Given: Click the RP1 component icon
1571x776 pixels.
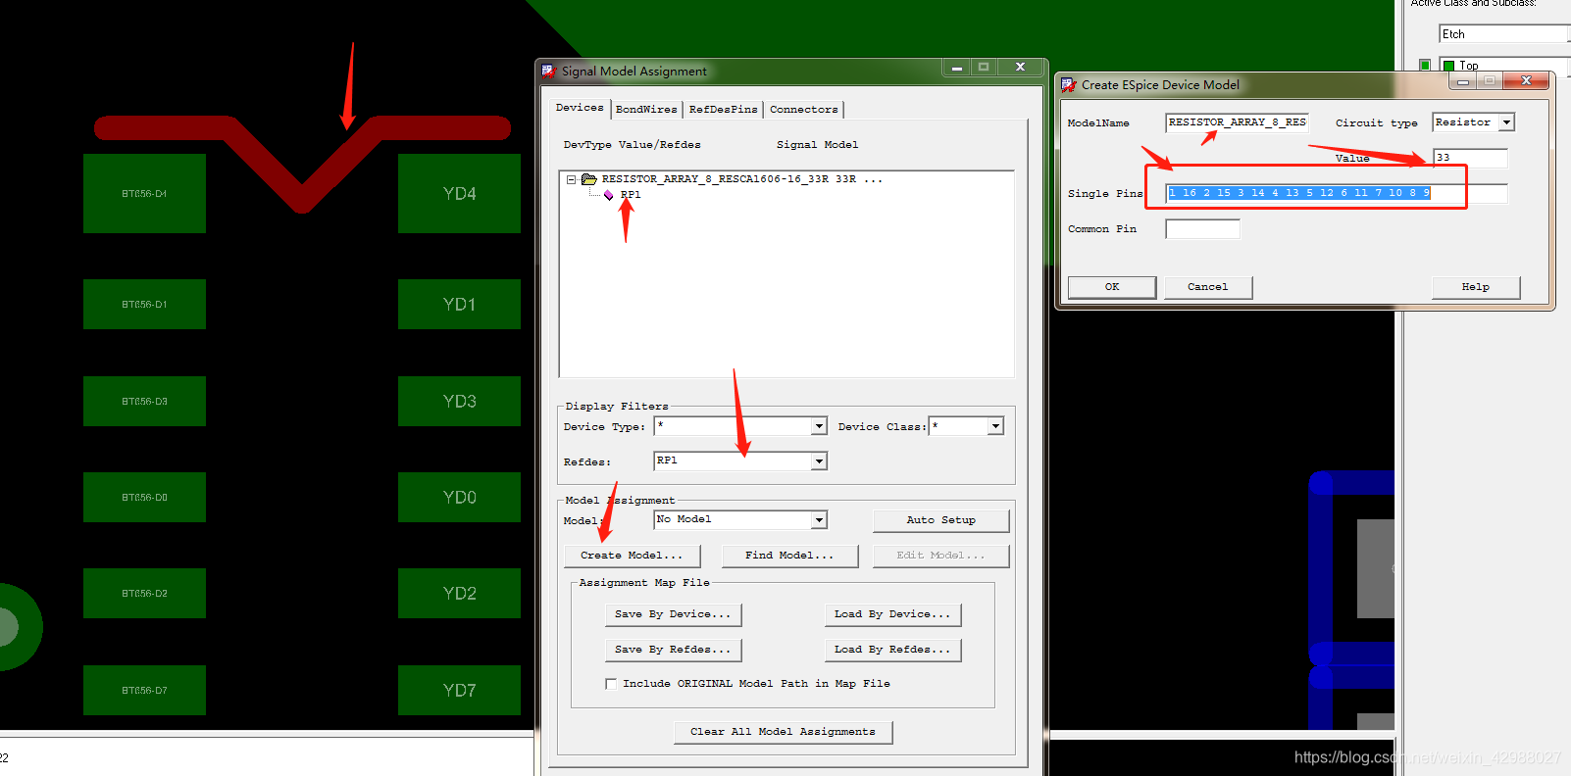Looking at the screenshot, I should tap(609, 195).
